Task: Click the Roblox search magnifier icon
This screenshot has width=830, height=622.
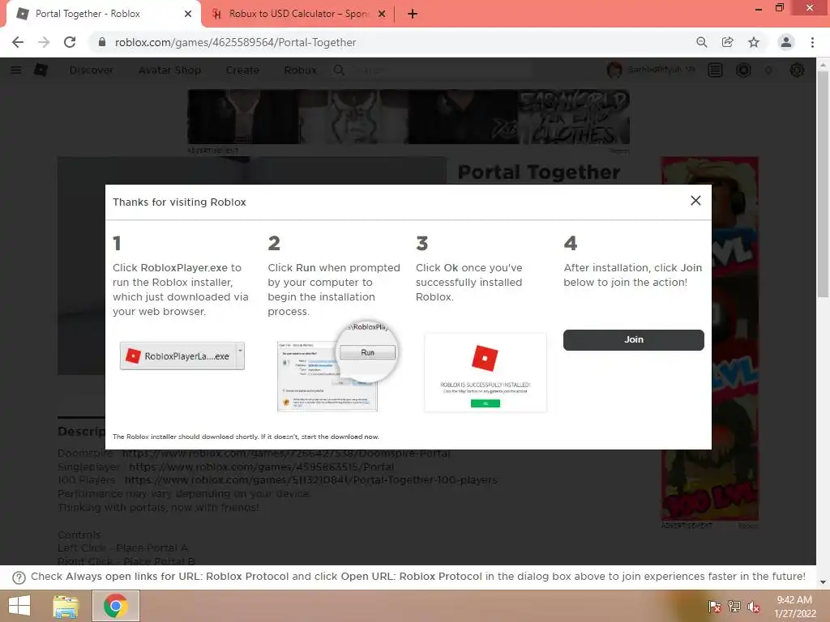Action: (x=339, y=70)
